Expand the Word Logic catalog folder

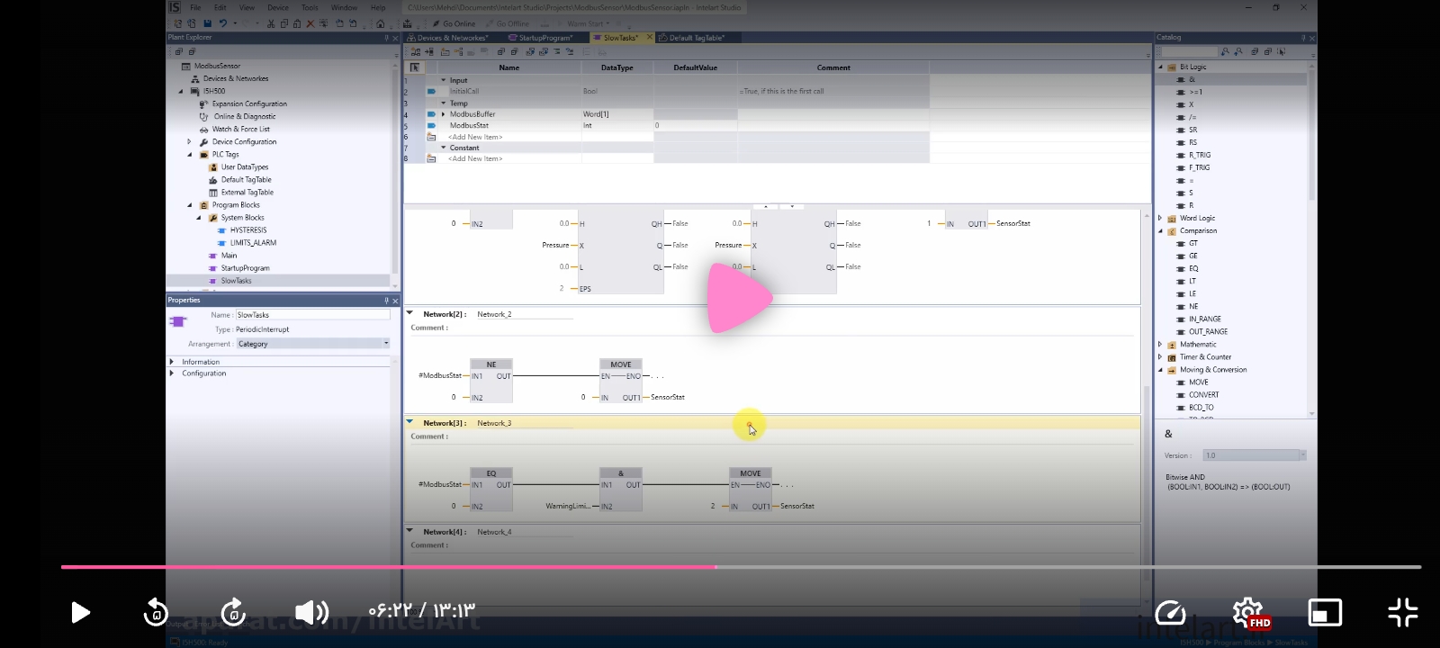(1160, 218)
